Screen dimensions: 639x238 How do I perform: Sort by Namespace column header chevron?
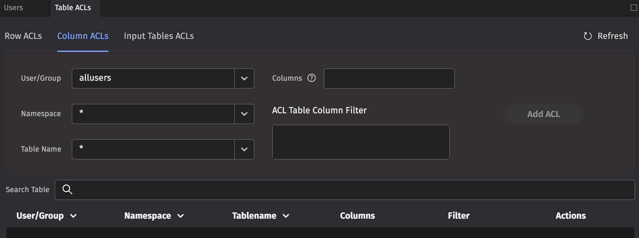click(x=181, y=216)
